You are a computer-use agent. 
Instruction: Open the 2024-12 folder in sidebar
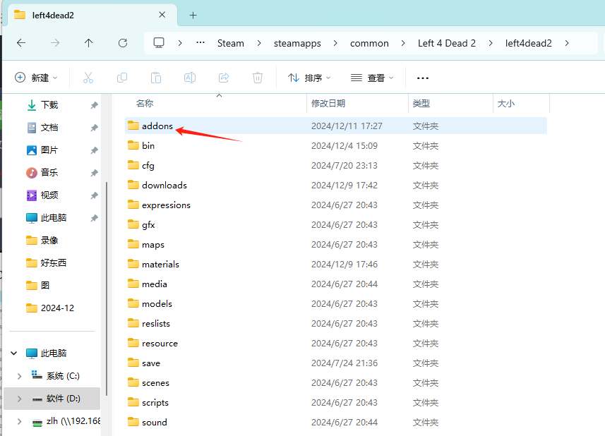pyautogui.click(x=57, y=308)
